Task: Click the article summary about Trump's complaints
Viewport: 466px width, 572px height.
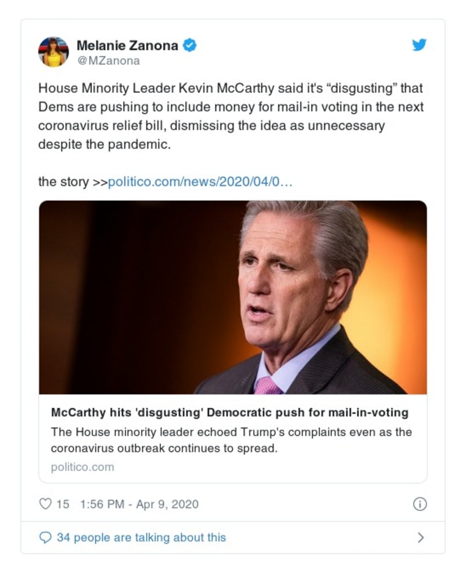Action: coord(231,440)
